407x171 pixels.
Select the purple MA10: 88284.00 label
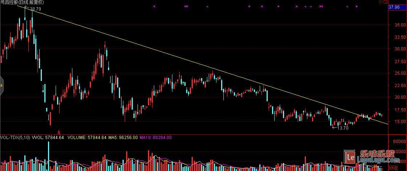pos(156,138)
